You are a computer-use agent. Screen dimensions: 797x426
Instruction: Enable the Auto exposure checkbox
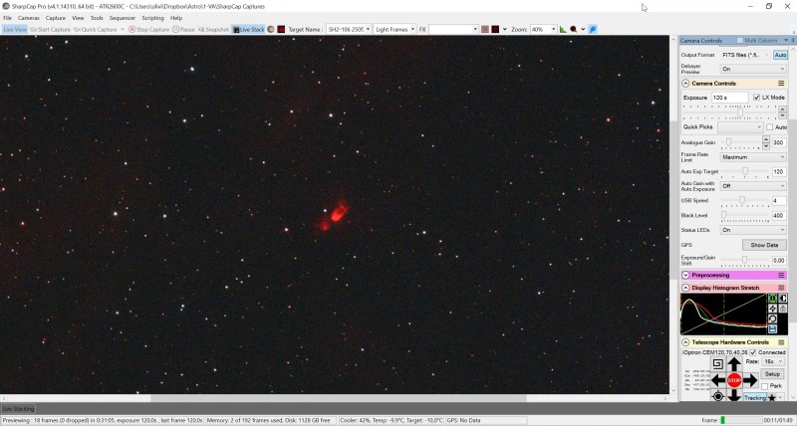(769, 127)
